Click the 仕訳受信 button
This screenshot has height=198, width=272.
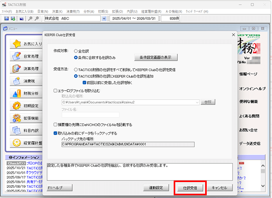tap(190, 188)
